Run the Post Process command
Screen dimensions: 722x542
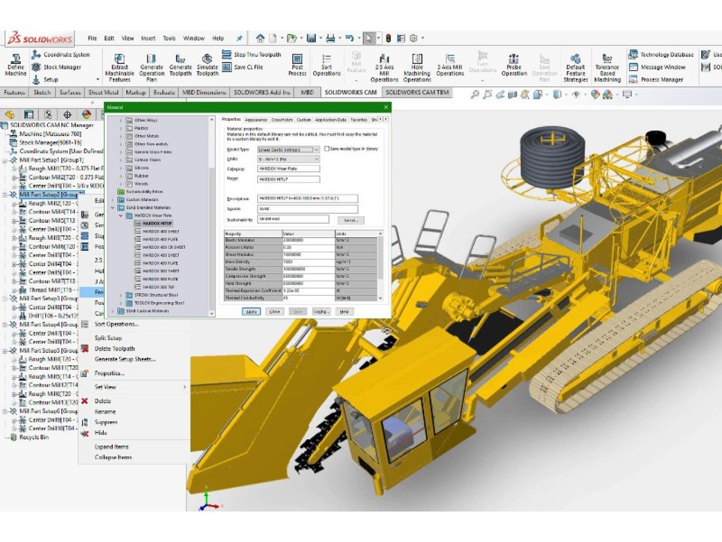pyautogui.click(x=297, y=65)
